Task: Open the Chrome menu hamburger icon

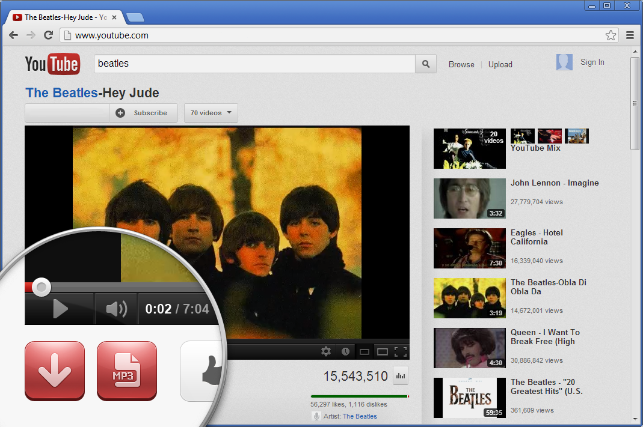Action: coord(630,35)
